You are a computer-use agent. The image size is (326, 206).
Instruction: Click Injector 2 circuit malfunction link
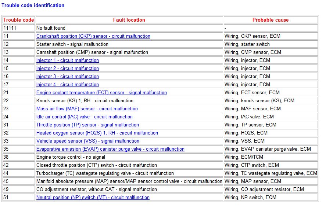pyautogui.click(x=67, y=69)
